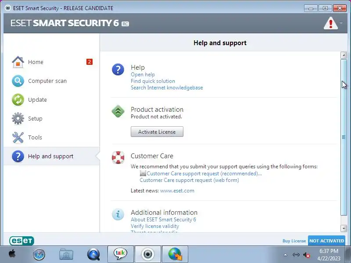This screenshot has height=263, width=351.
Task: Open the Setup section
Action: click(51, 118)
